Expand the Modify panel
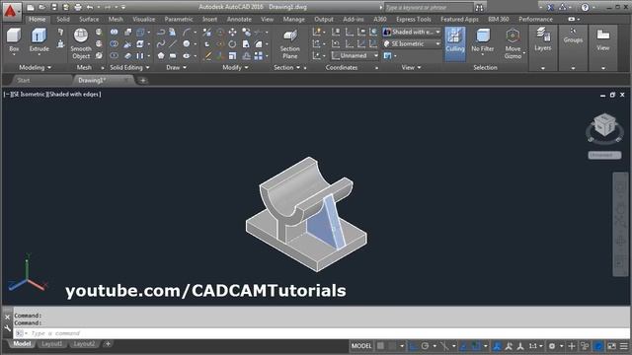This screenshot has width=632, height=355. tap(235, 68)
